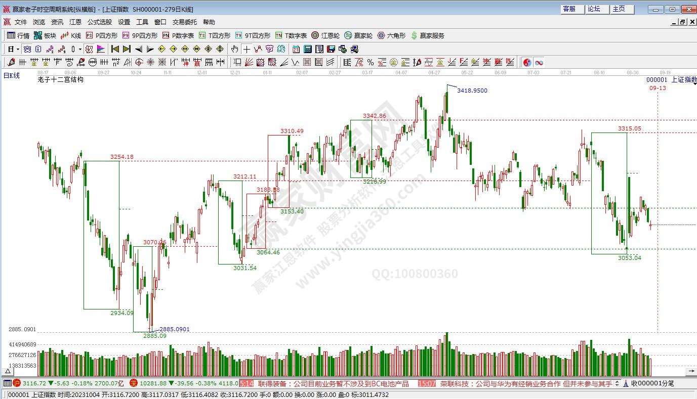Click the calendar icon in the toolbar

coord(296,49)
